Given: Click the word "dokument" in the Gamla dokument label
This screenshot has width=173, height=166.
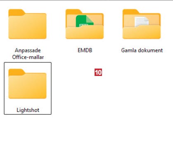Looking at the screenshot, I should point(150,50).
